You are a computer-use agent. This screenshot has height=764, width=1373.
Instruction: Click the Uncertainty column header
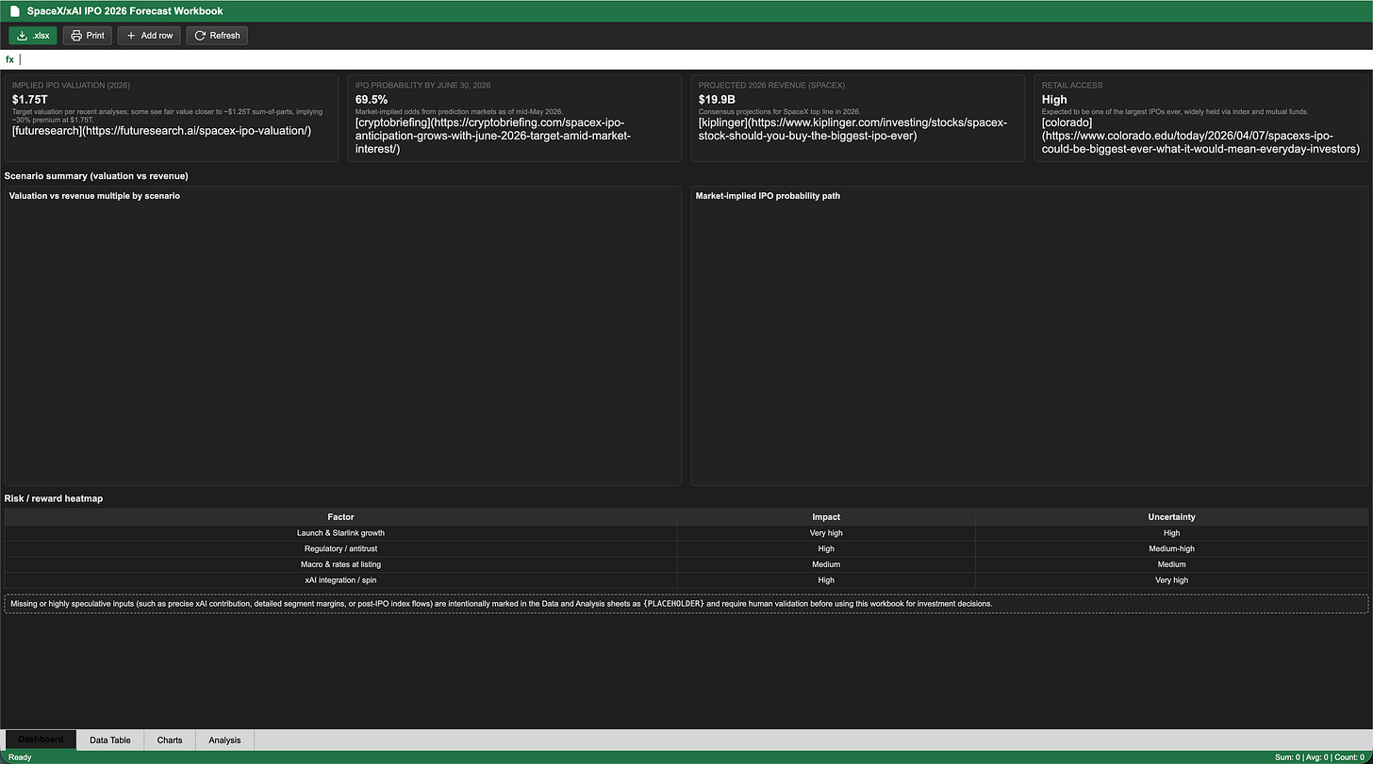1171,517
